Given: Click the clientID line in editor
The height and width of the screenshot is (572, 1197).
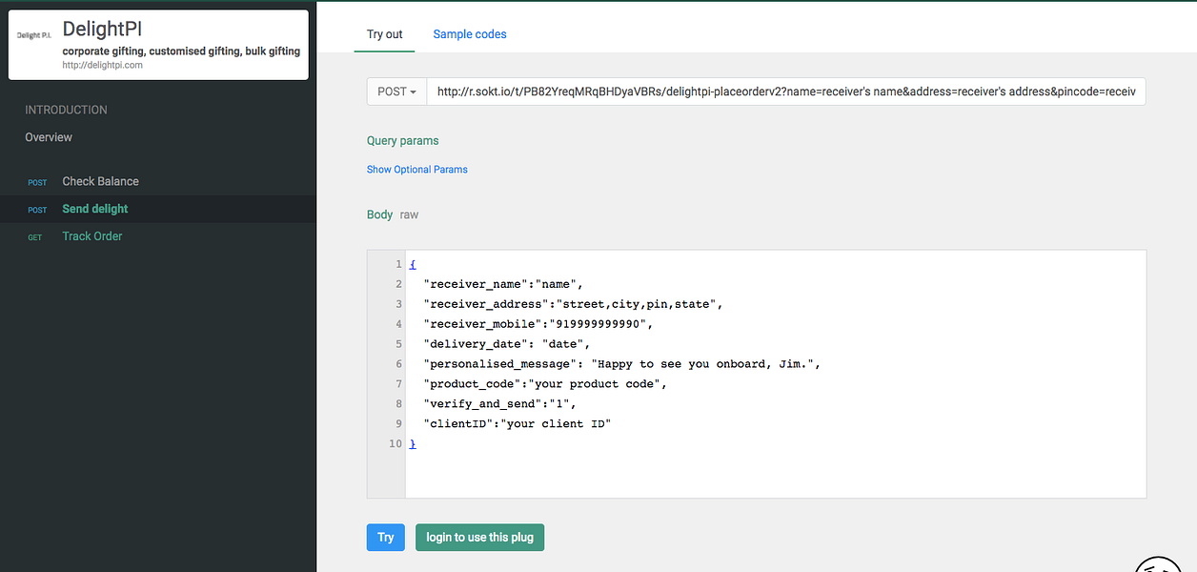Looking at the screenshot, I should coord(517,424).
